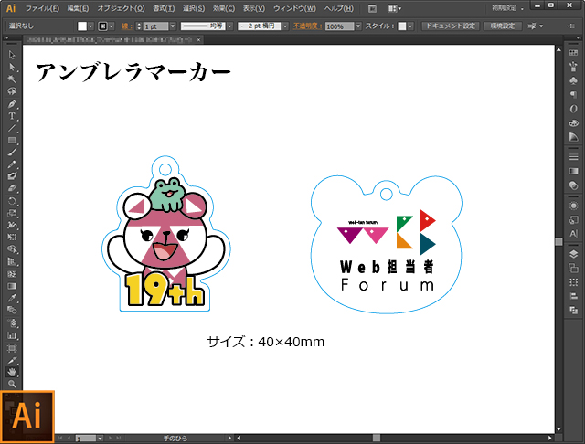Select the Eyedropper tool
585x444 pixels.
12,298
